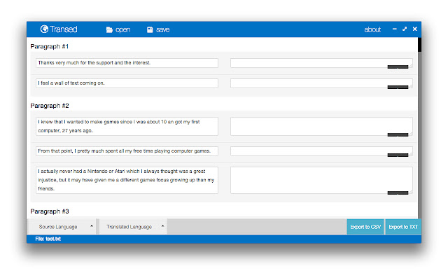
Task: Click the "Paragraph #3" heading
Action: tap(50, 211)
